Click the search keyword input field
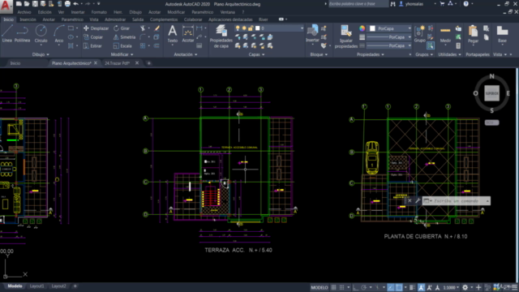 [358, 4]
